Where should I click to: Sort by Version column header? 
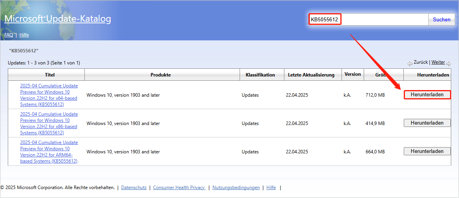coord(353,74)
